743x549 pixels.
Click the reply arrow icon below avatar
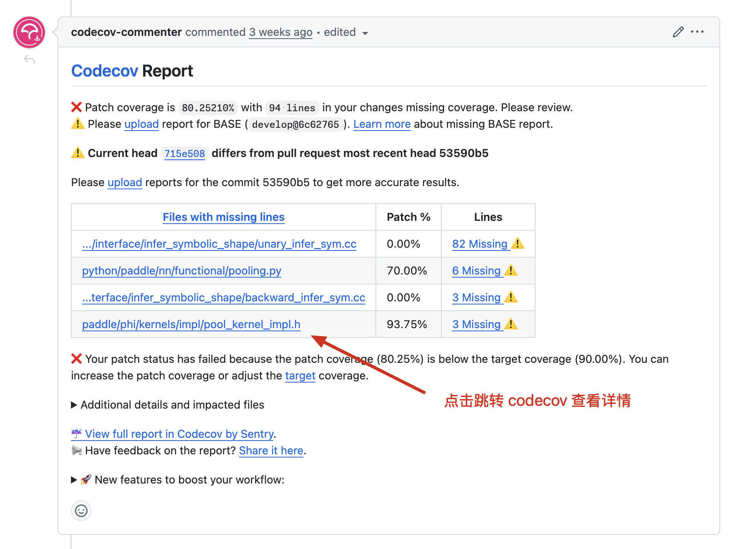(29, 60)
